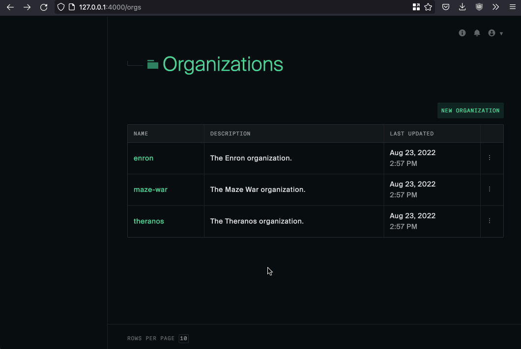Open row actions menu for theranos
This screenshot has width=521, height=349.
[x=490, y=220]
